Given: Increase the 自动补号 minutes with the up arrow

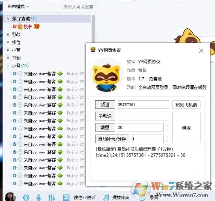Looking at the screenshot, I should tap(167, 137).
